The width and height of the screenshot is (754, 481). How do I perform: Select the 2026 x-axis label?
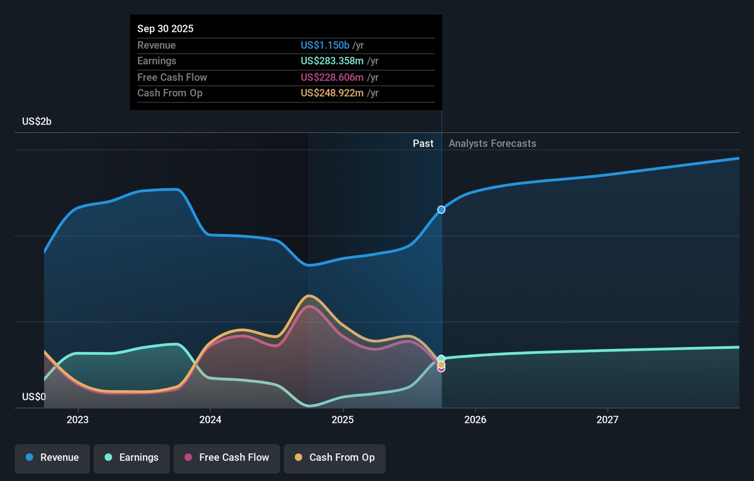click(x=475, y=420)
